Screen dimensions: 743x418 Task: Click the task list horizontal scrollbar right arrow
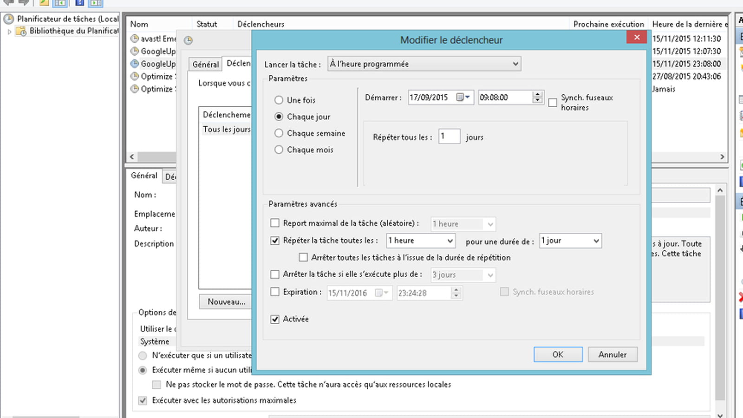pos(722,157)
